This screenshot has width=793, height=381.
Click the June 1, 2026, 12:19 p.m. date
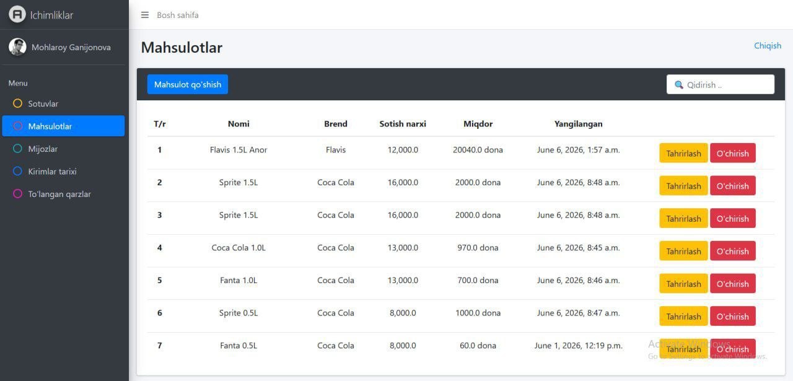(x=579, y=346)
